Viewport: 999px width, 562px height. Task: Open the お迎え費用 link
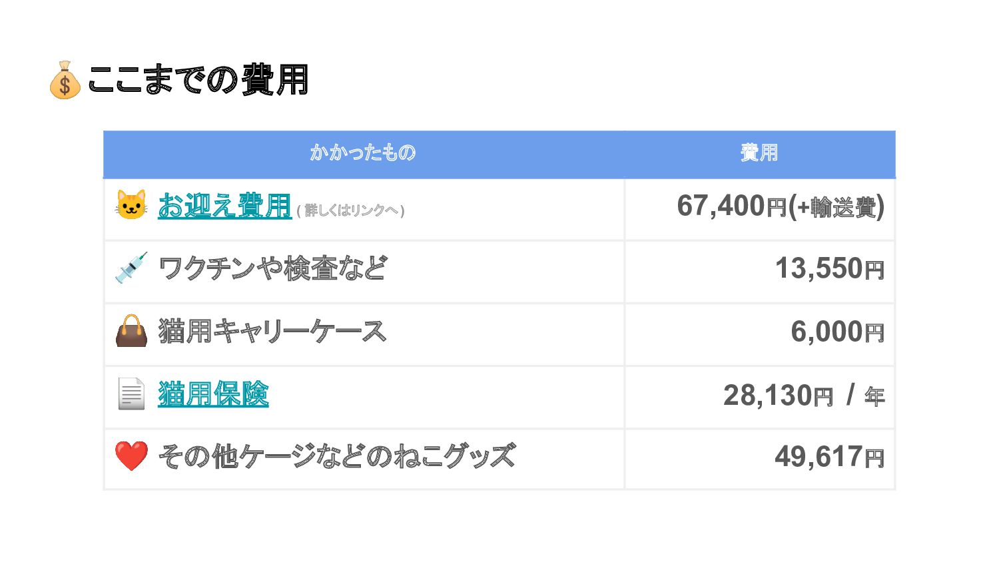click(224, 206)
